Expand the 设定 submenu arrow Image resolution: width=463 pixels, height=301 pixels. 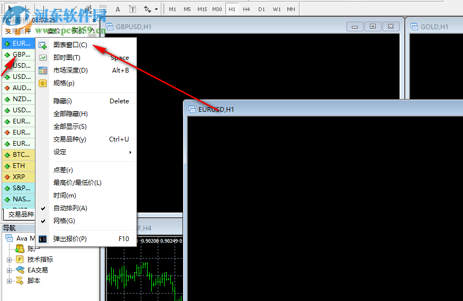pyautogui.click(x=130, y=152)
